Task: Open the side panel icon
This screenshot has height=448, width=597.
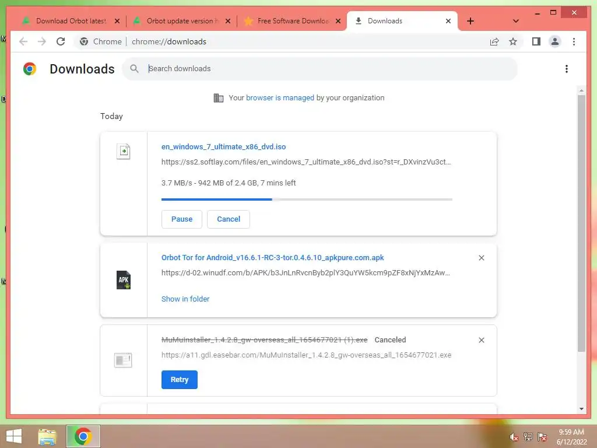Action: (x=536, y=41)
